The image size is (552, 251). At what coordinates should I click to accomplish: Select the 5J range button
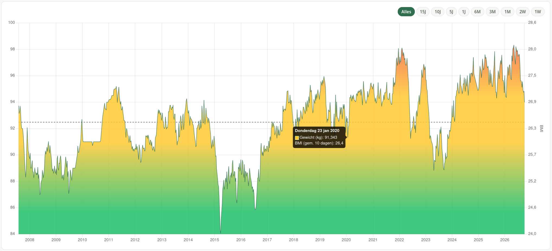pos(451,12)
